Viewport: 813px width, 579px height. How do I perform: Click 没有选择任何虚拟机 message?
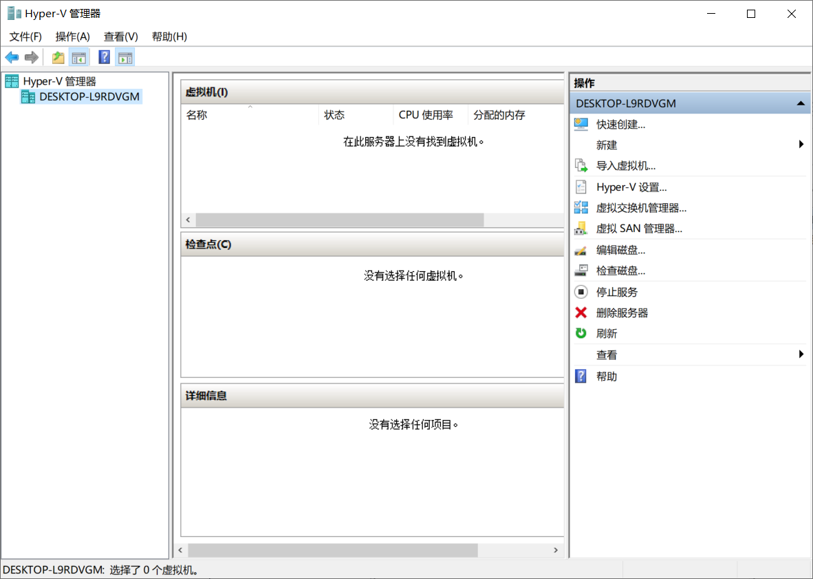tap(413, 275)
